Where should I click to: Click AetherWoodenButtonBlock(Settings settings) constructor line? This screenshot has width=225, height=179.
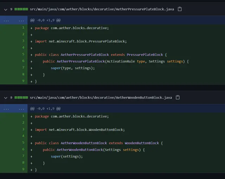94,150
